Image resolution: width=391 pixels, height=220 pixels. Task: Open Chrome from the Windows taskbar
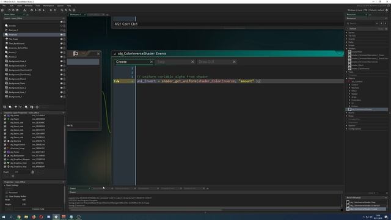click(x=19, y=217)
